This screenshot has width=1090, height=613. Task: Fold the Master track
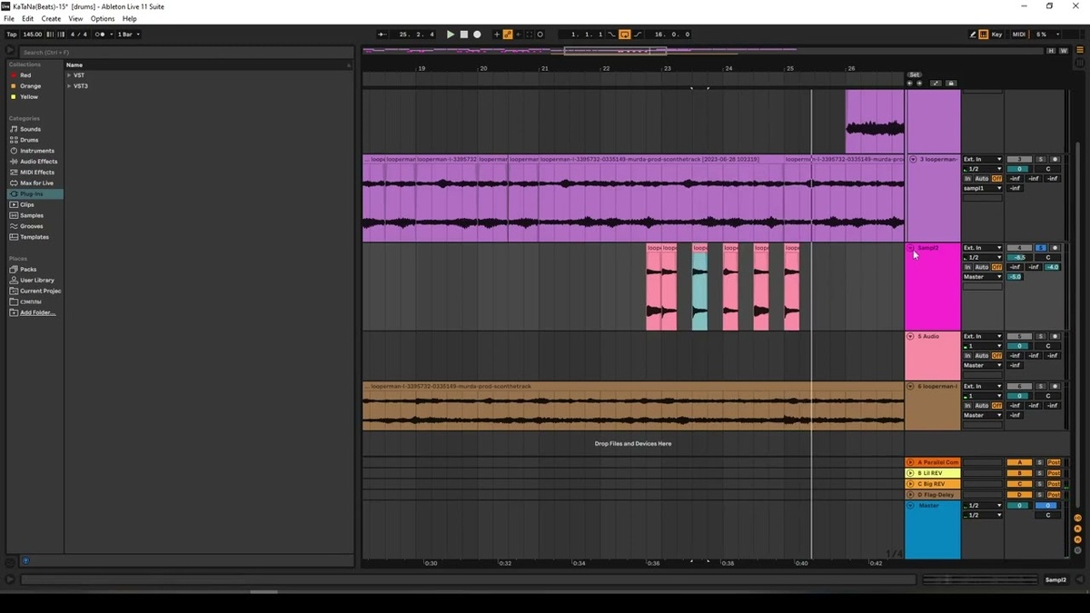pyautogui.click(x=911, y=506)
